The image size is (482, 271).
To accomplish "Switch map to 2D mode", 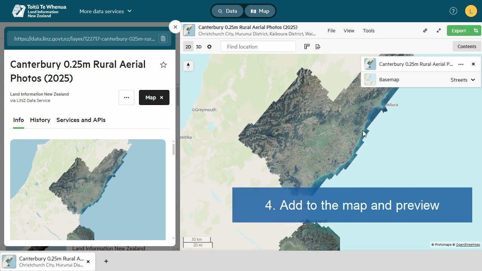I will (x=188, y=47).
